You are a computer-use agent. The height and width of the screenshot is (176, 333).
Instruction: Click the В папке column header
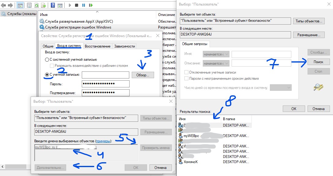coord(236,119)
